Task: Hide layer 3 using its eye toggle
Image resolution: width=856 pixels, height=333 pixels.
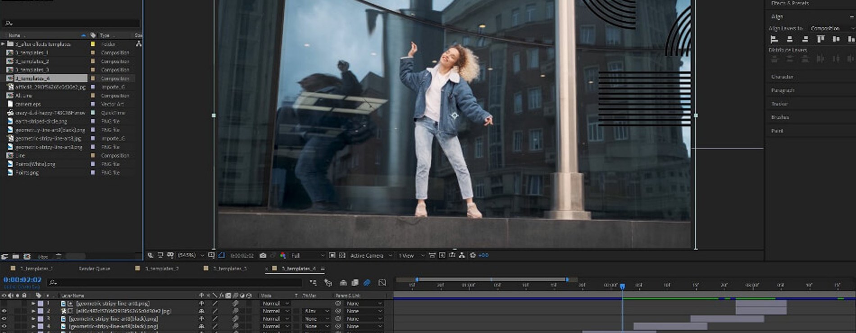Action: click(x=5, y=319)
